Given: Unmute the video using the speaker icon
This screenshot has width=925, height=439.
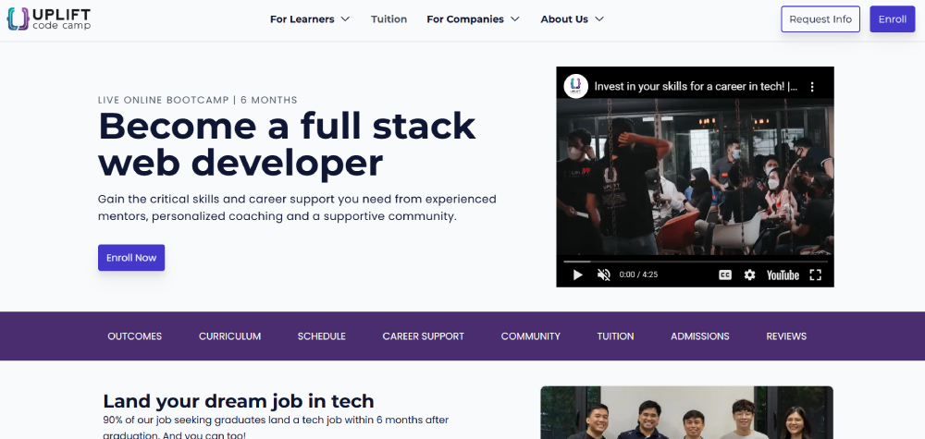Looking at the screenshot, I should [604, 274].
